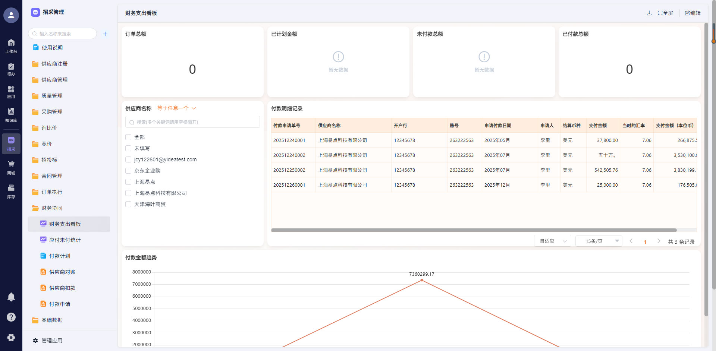Click the supplier keyword search field
The width and height of the screenshot is (716, 351).
click(x=192, y=122)
